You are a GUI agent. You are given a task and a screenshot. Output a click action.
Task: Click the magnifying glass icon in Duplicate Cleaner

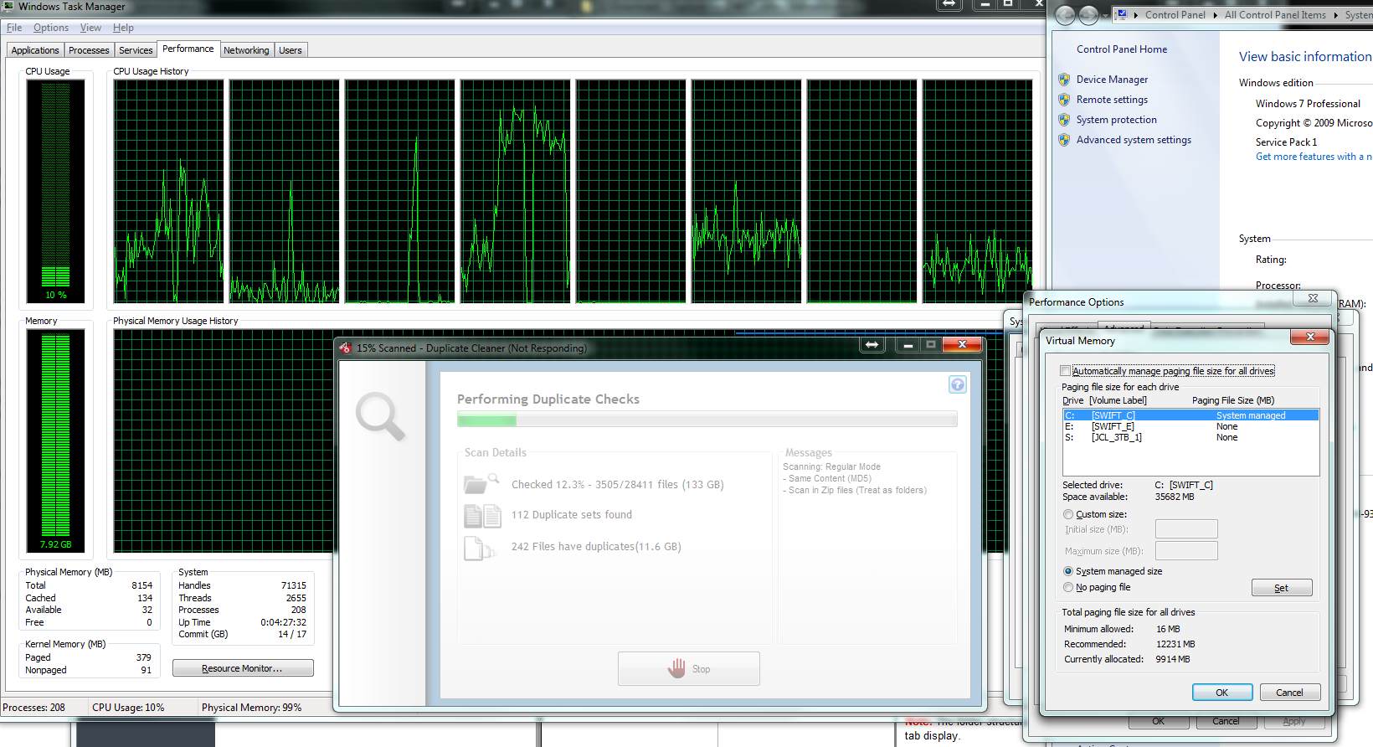click(380, 417)
